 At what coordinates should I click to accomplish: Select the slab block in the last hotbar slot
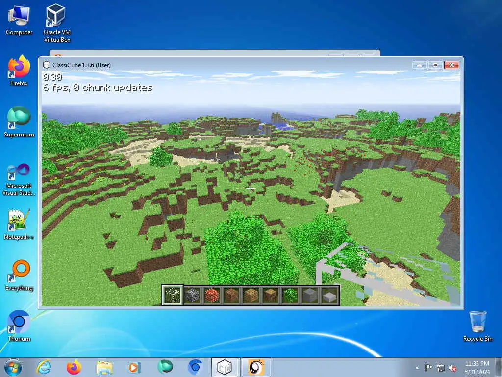point(329,295)
